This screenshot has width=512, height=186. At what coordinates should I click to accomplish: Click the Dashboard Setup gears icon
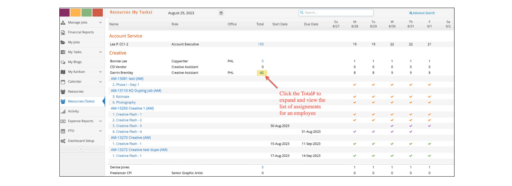click(63, 141)
